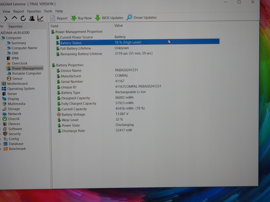Click the Config icon in sidebar
Image resolution: width=270 pixels, height=202 pixels.
click(x=6, y=139)
